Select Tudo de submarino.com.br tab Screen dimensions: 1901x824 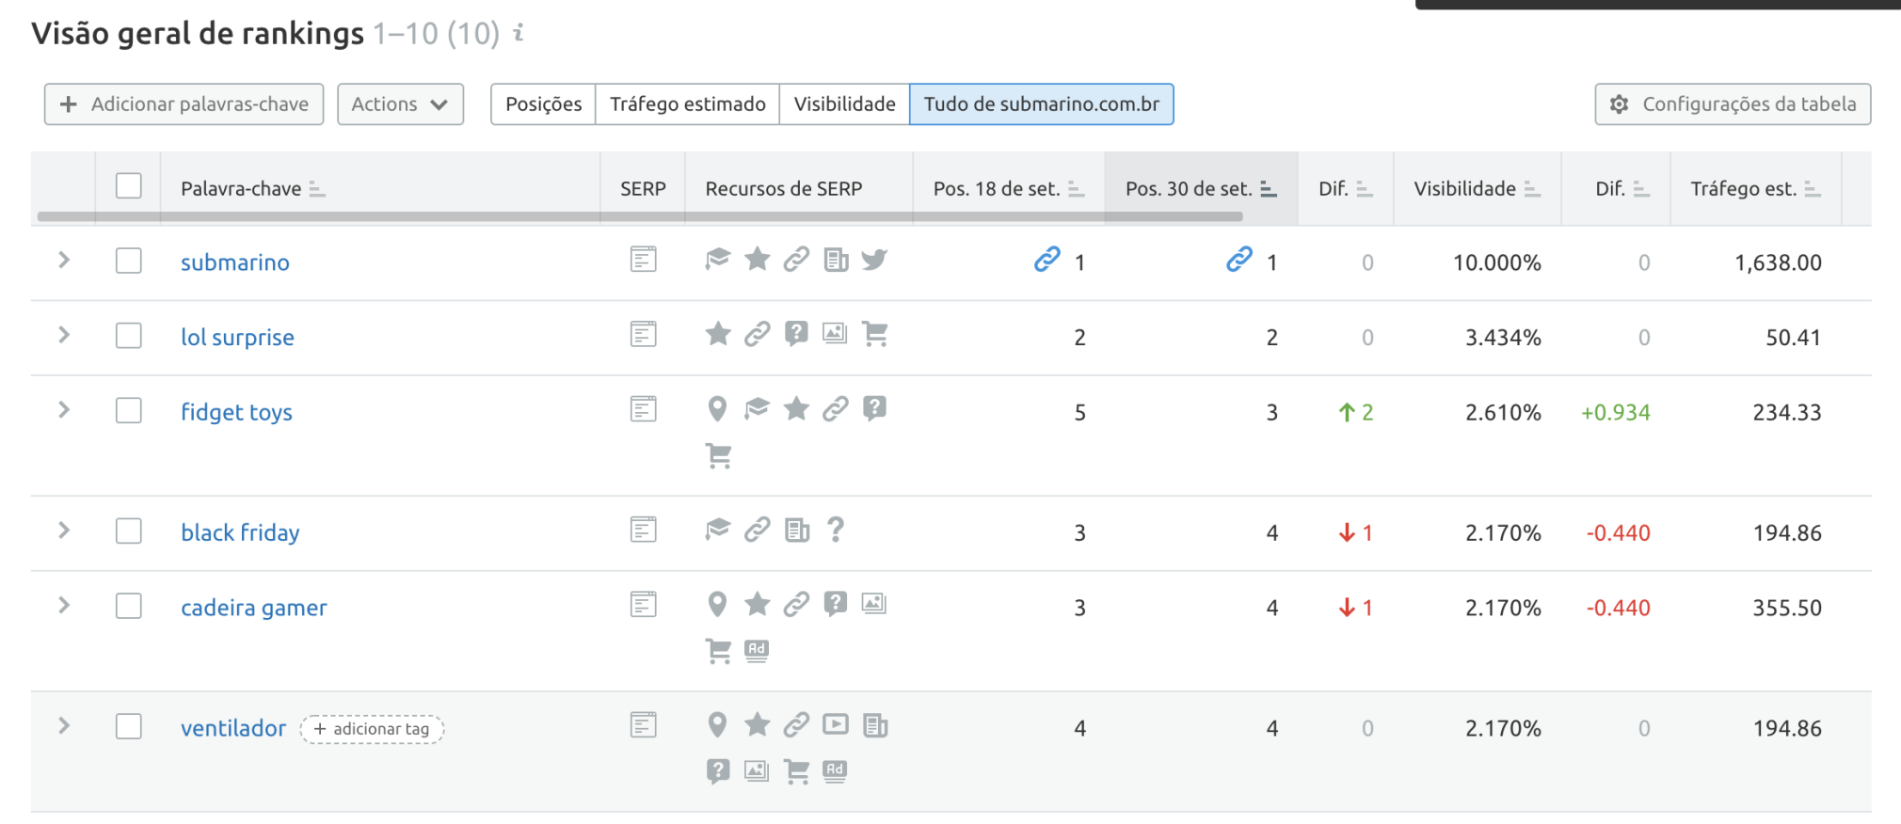[1042, 104]
